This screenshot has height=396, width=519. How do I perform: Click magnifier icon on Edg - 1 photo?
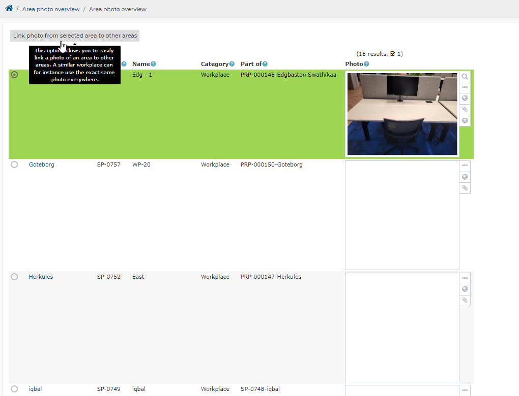(465, 77)
